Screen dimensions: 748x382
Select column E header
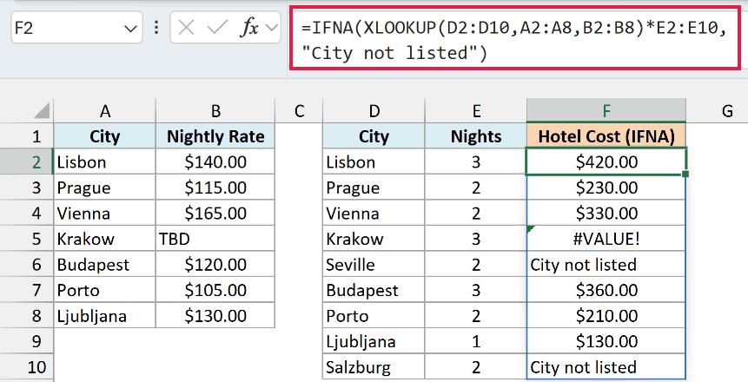point(476,110)
